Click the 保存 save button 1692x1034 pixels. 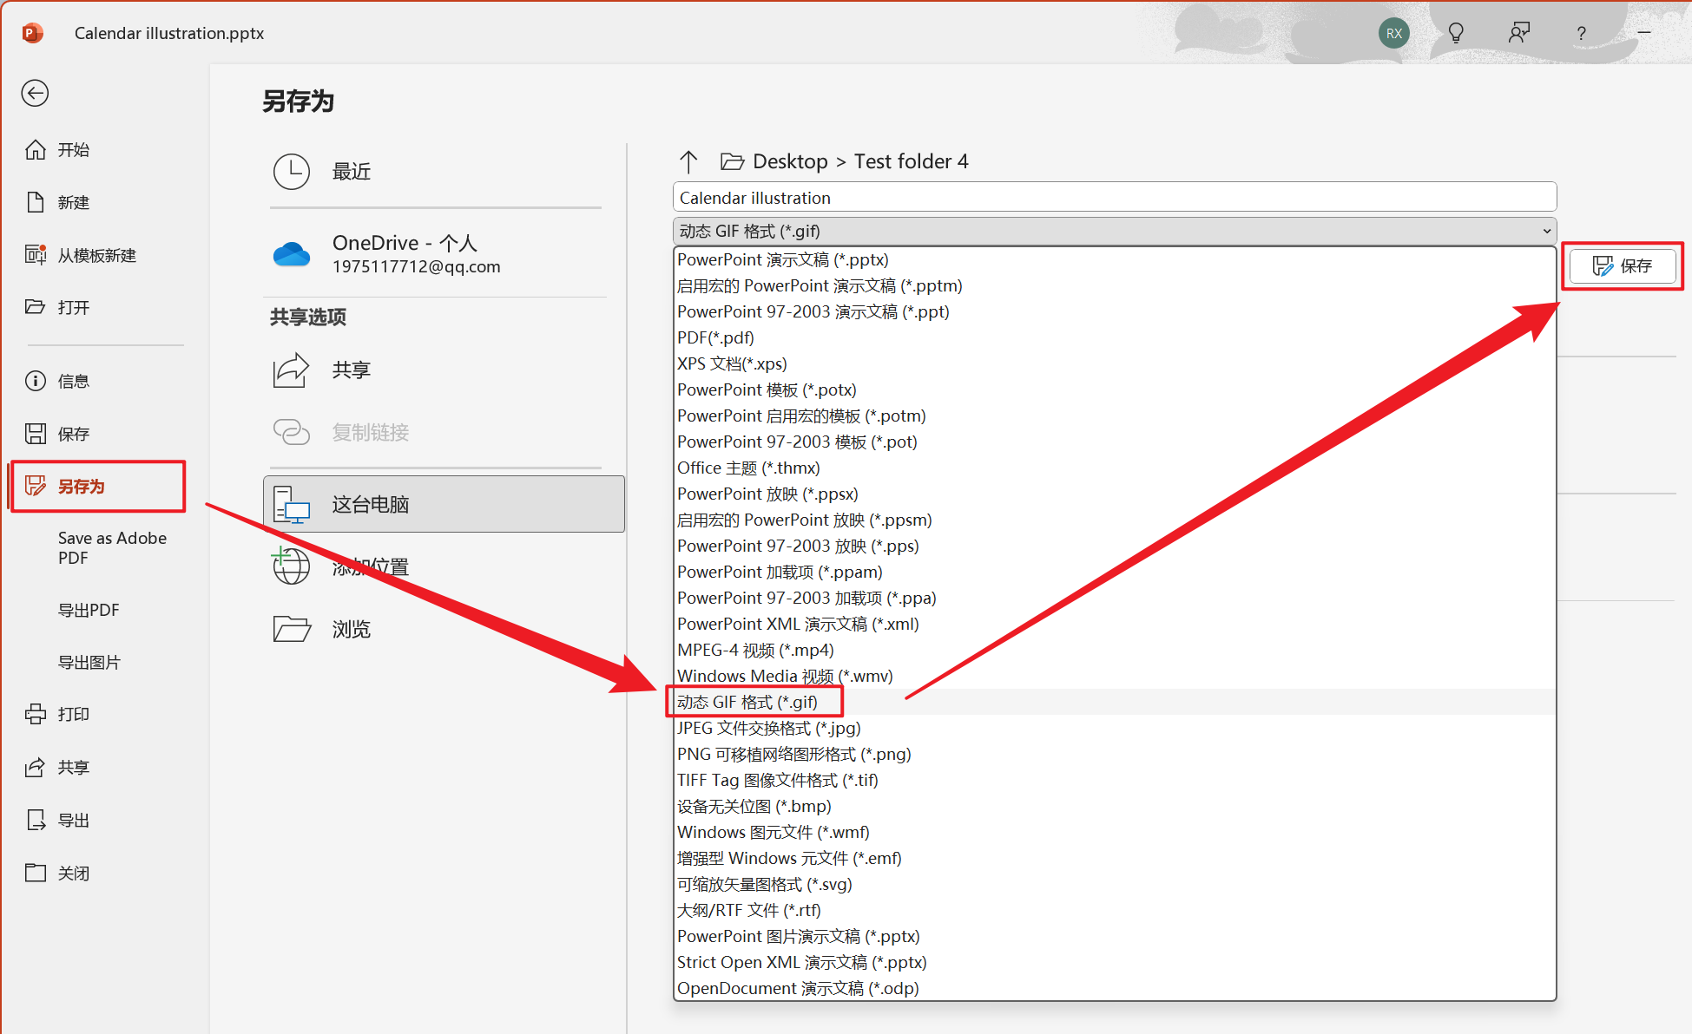pos(1622,265)
